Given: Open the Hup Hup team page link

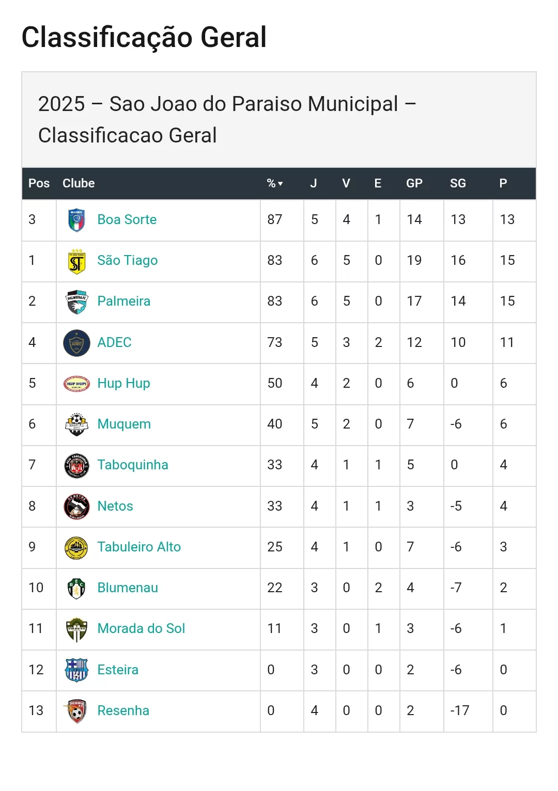Looking at the screenshot, I should [123, 383].
